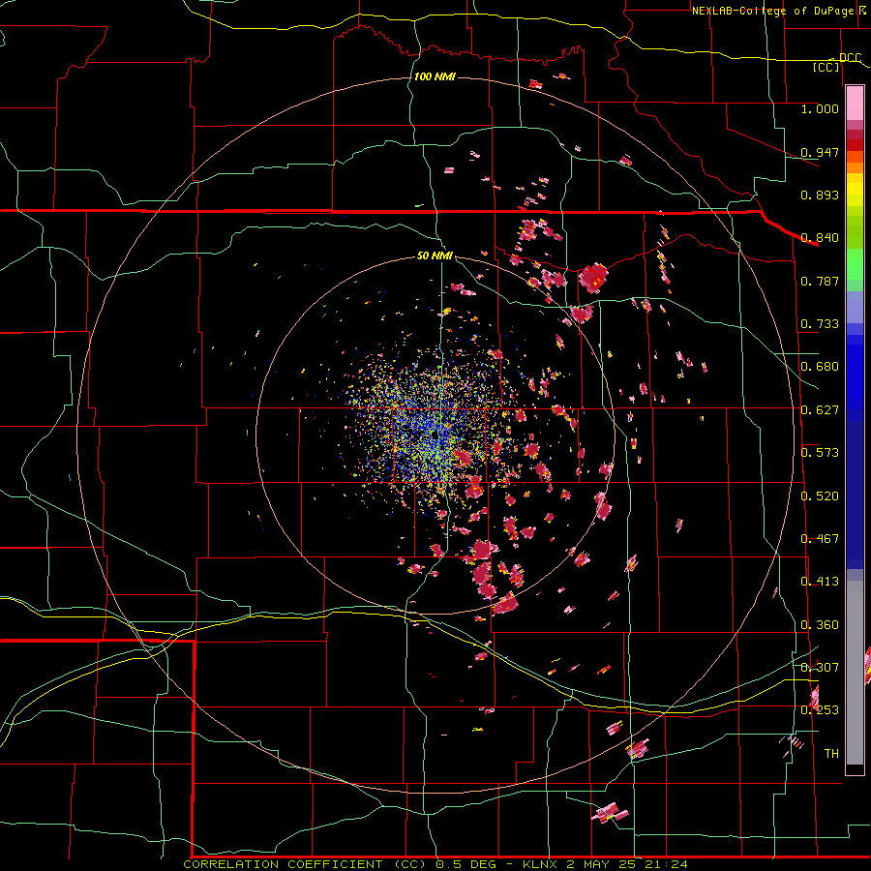Image resolution: width=871 pixels, height=871 pixels.
Task: Click the CORRELATION COEFFICIENT caption at bottom
Action: 435,864
